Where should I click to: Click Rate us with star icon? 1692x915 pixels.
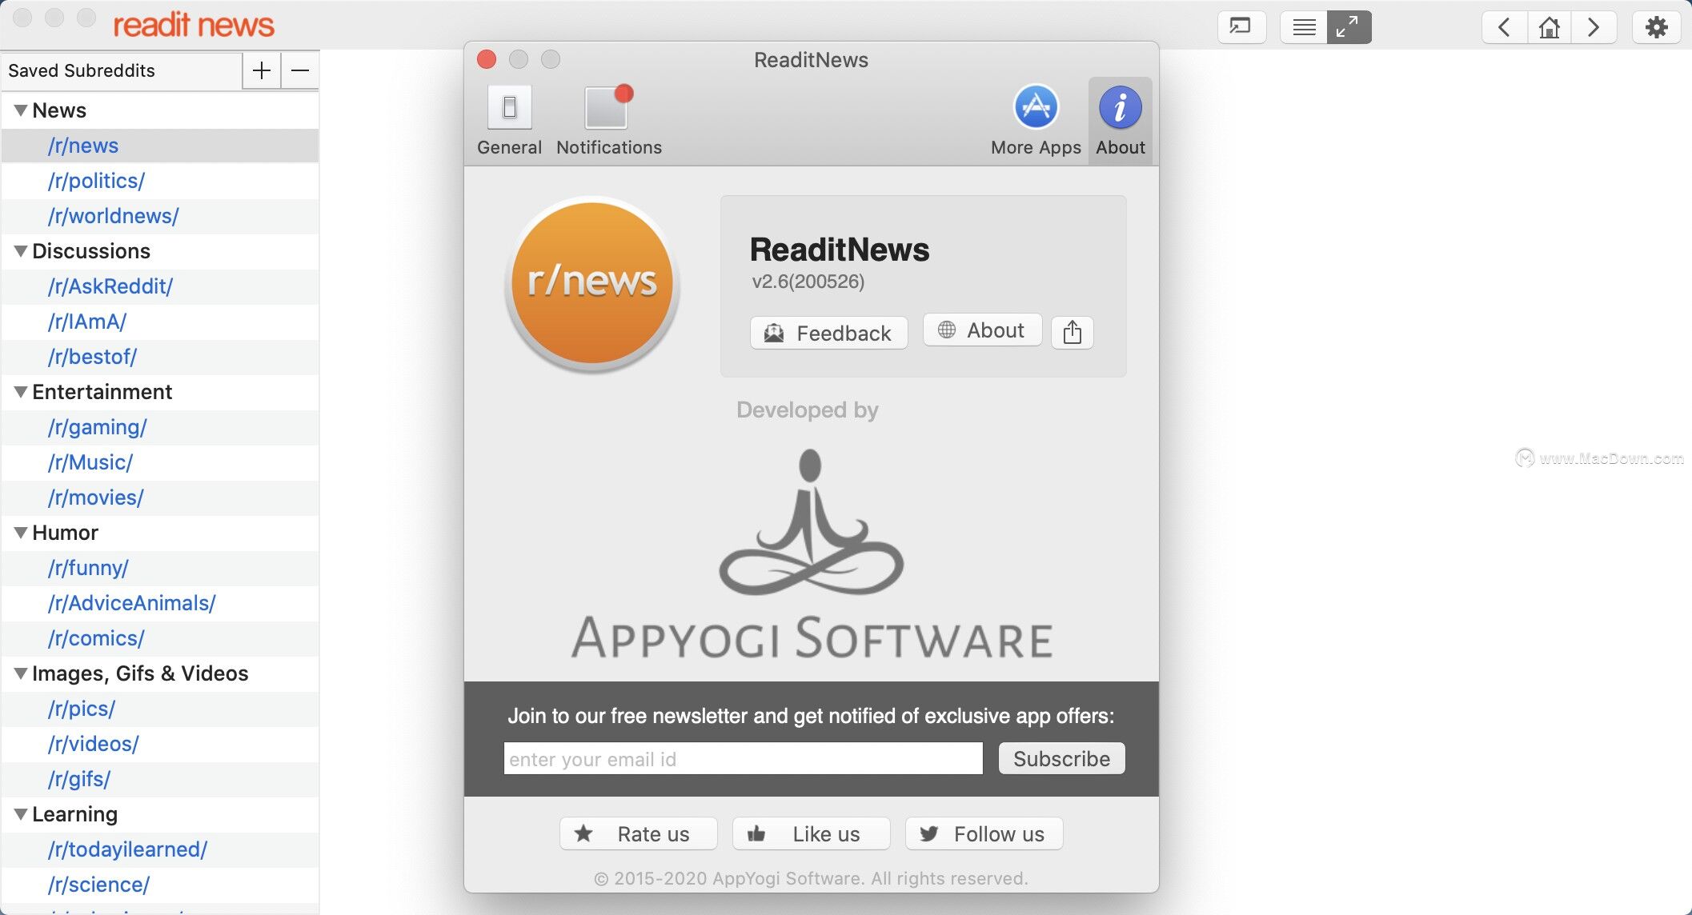(x=638, y=833)
